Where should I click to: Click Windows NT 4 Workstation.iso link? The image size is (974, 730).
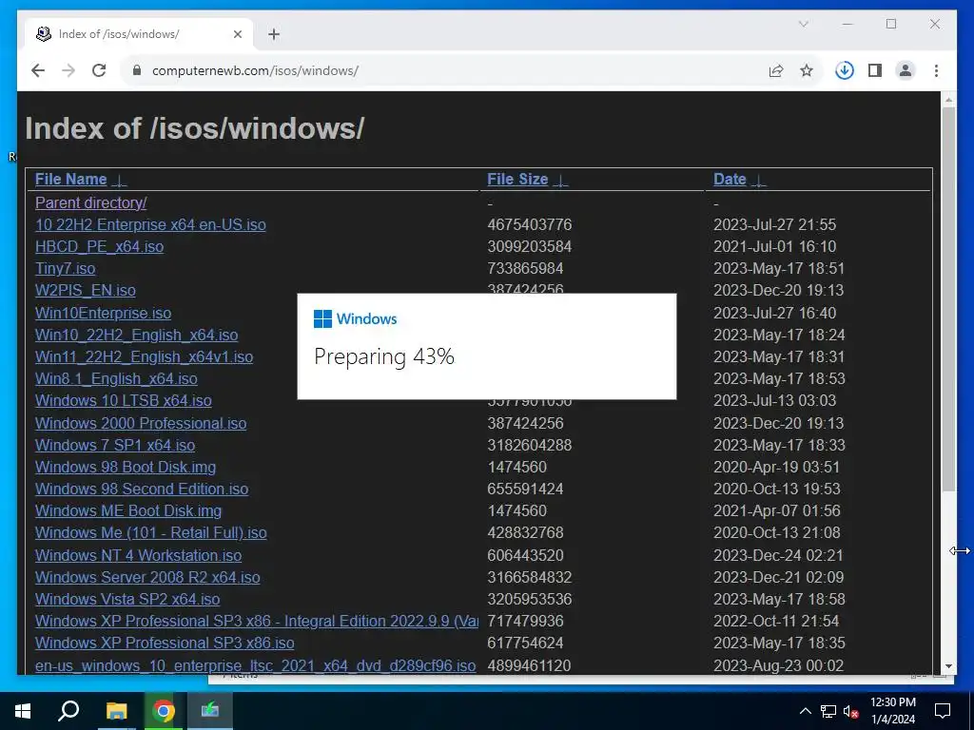139,555
